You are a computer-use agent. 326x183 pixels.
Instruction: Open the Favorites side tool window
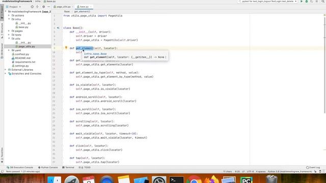click(x=2, y=155)
